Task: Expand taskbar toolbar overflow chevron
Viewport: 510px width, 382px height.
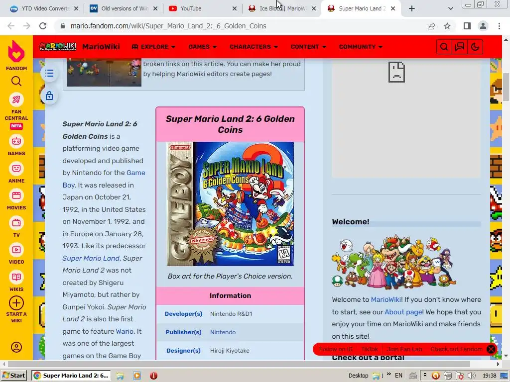Action: [x=388, y=375]
